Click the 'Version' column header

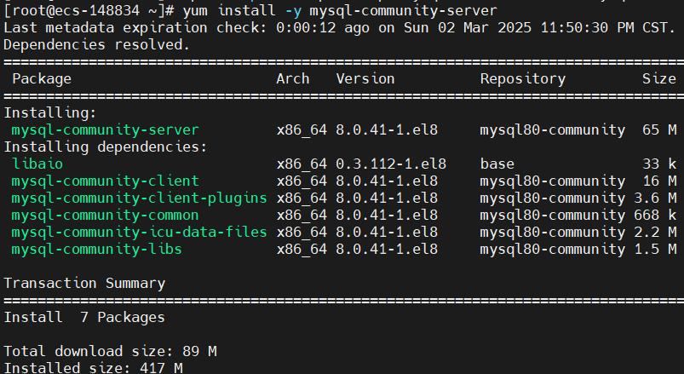[x=365, y=78]
